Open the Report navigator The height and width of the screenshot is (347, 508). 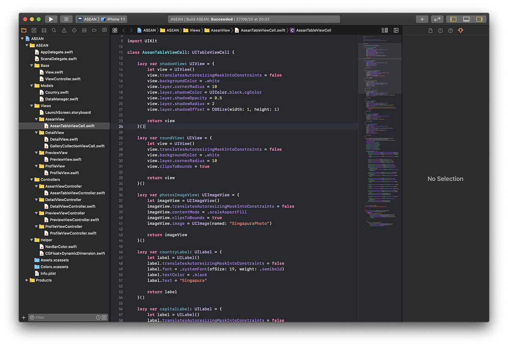coord(105,30)
